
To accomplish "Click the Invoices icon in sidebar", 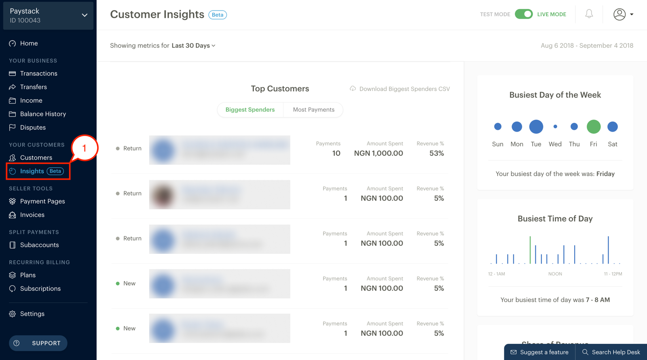I will click(13, 215).
